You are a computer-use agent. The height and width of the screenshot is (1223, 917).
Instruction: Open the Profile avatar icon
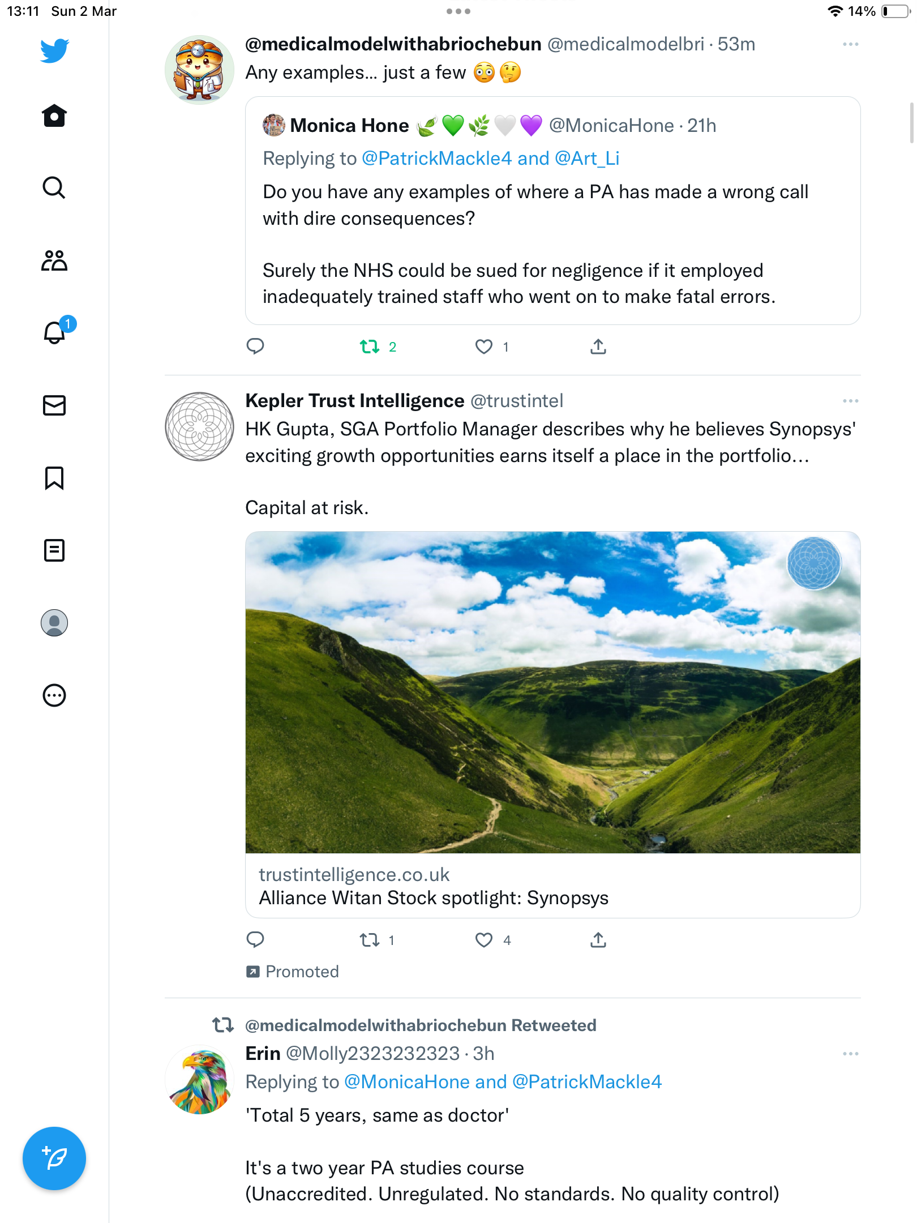[x=54, y=623]
